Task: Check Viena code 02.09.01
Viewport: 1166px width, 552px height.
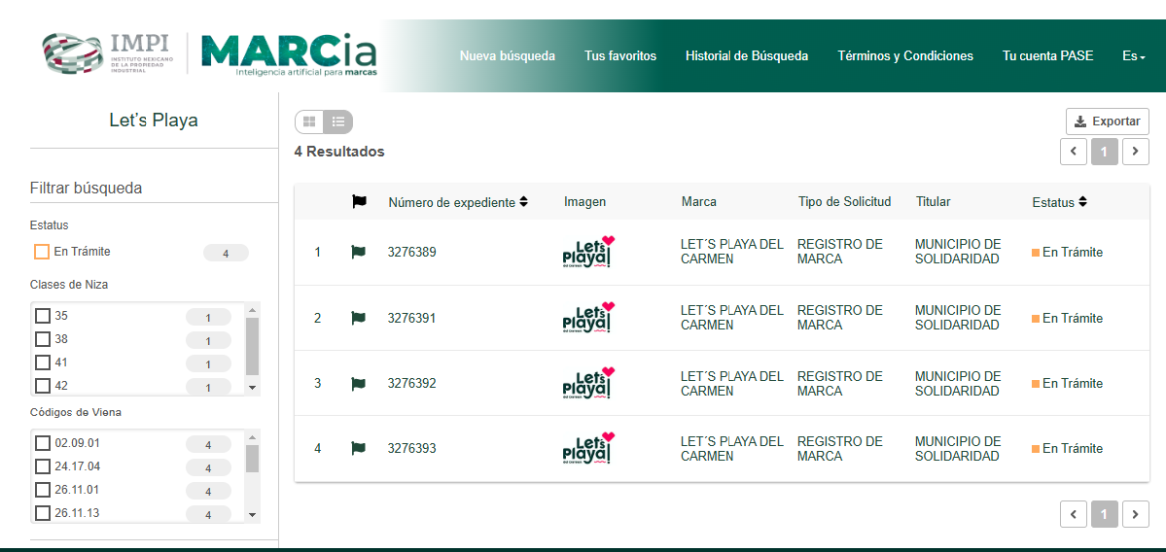Action: [x=43, y=444]
